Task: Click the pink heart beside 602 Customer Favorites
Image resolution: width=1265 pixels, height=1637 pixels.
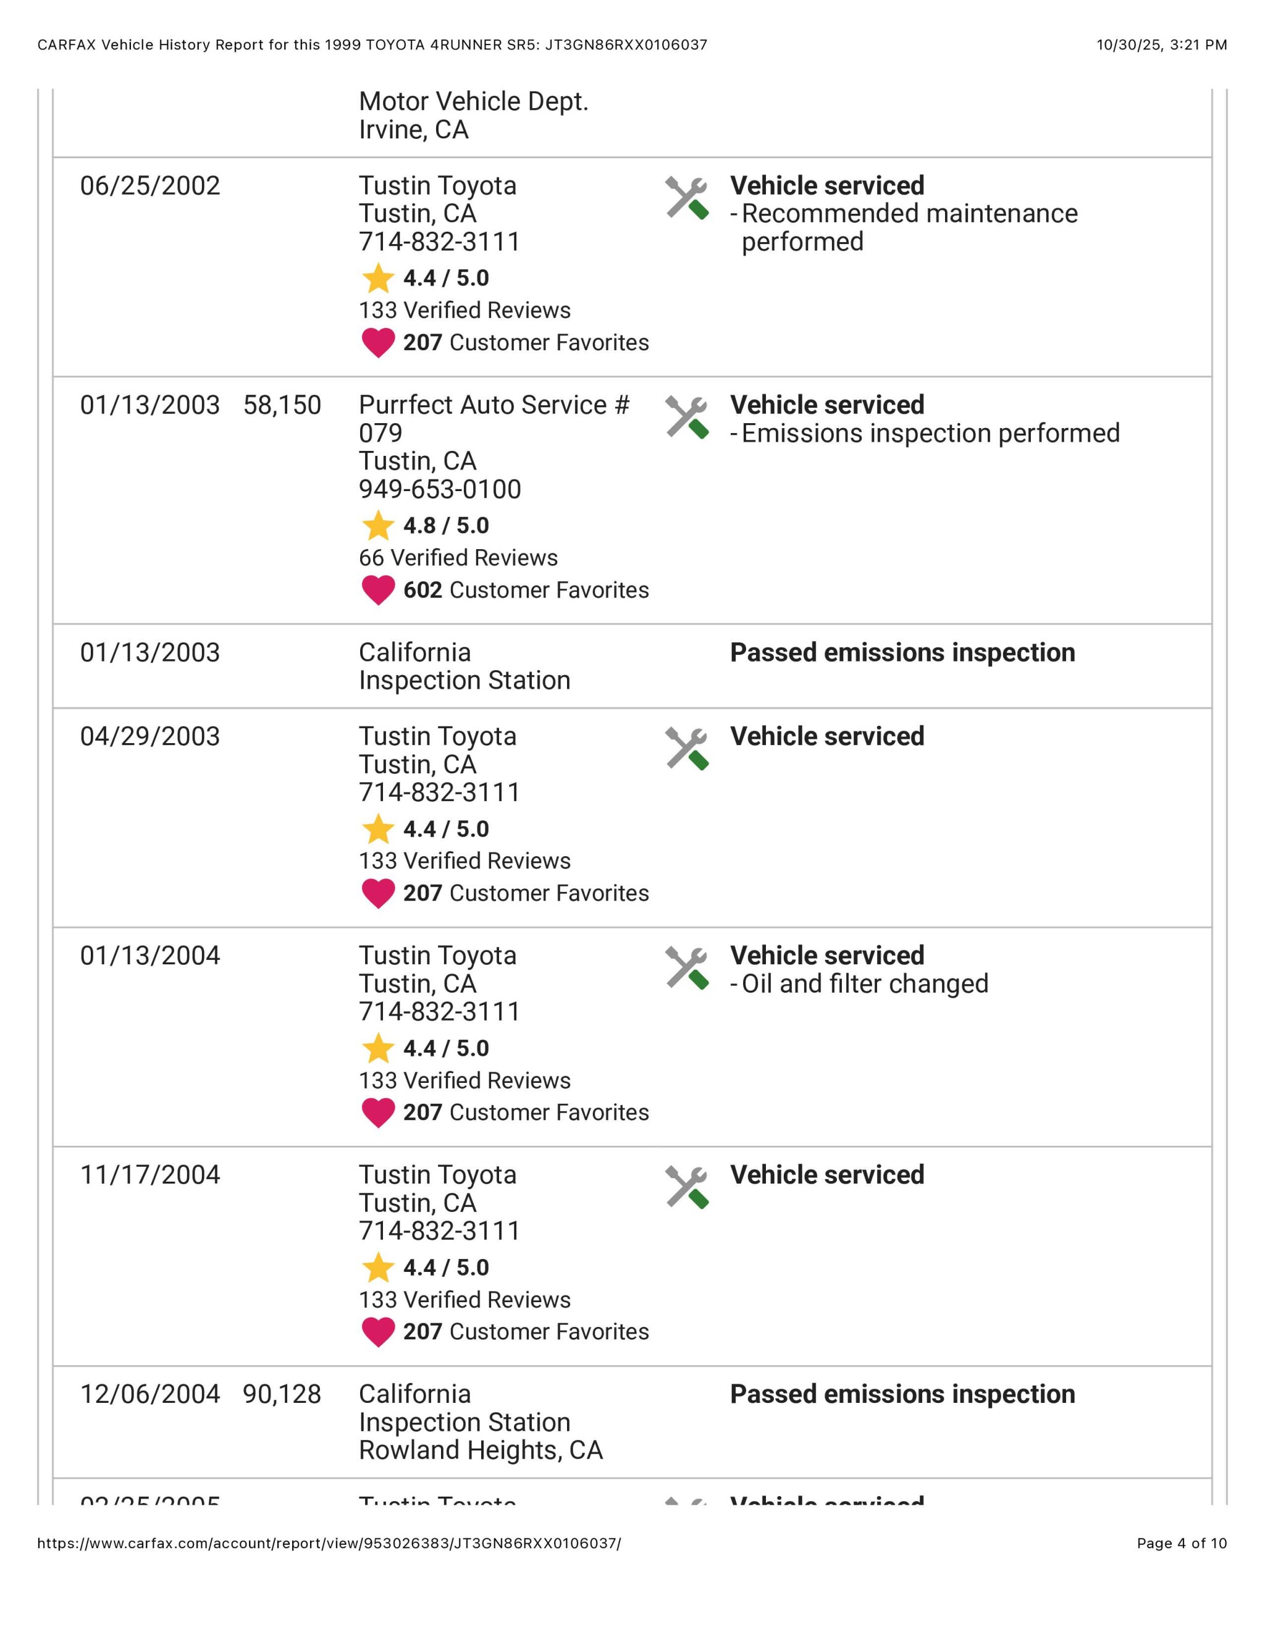Action: [x=379, y=590]
